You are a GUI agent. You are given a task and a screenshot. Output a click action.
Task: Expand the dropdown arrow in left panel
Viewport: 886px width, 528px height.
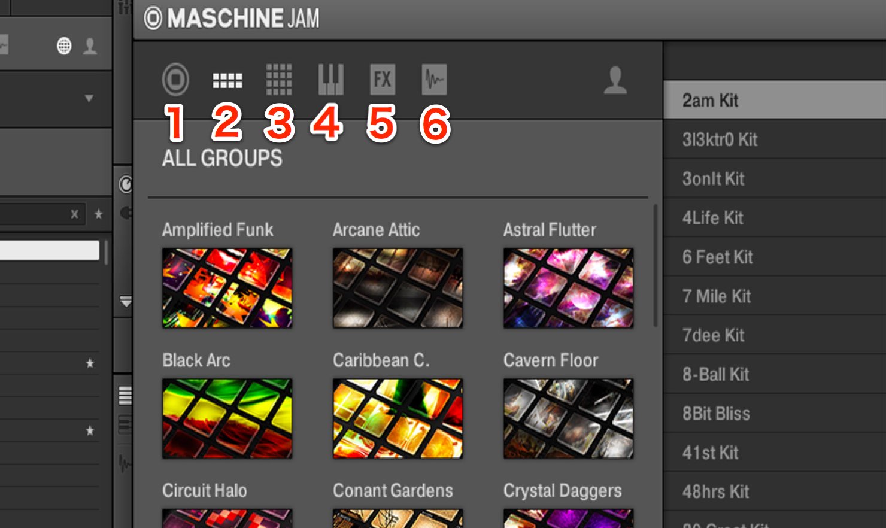click(89, 98)
